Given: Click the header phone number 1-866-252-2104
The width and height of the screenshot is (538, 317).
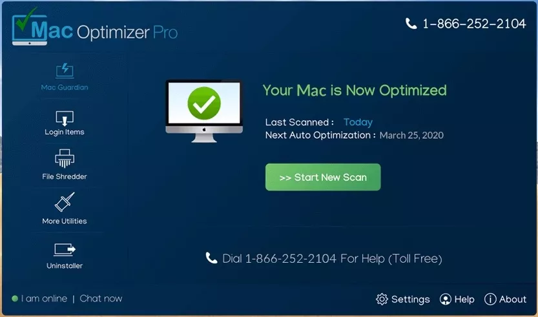Looking at the screenshot, I should (474, 24).
